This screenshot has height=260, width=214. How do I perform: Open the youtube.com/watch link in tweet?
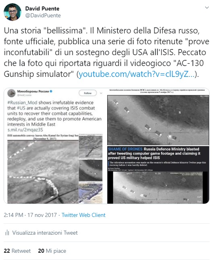[x=136, y=74]
